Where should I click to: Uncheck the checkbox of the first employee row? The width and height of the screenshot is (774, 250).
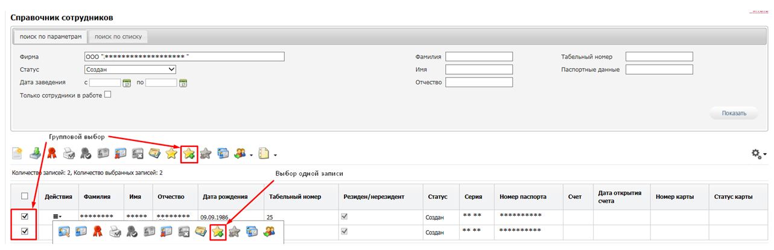point(25,216)
